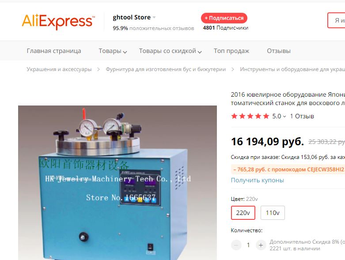Image resolution: width=345 pixels, height=260 pixels.
Task: Increase quantity with plus icon
Action: tap(261, 245)
